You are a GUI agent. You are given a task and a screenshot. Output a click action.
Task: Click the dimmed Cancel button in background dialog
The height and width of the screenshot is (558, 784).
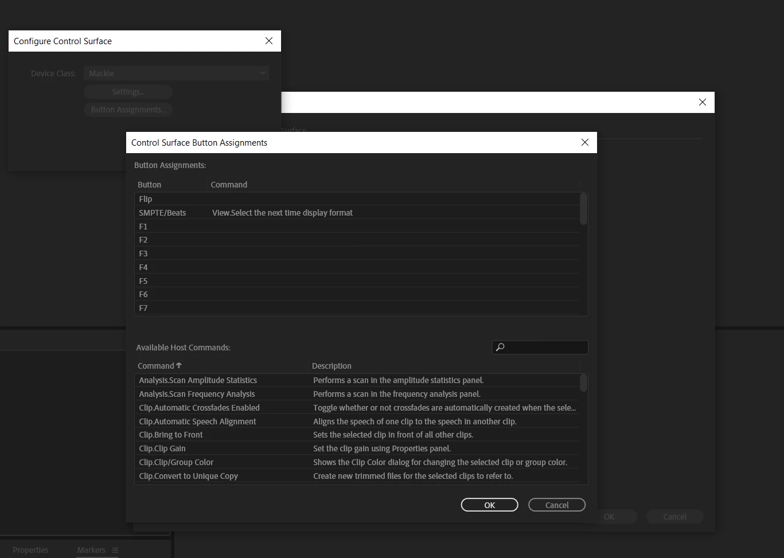675,516
